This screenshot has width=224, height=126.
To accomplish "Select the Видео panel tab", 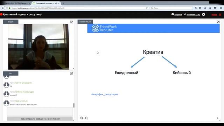I will point(10,22).
